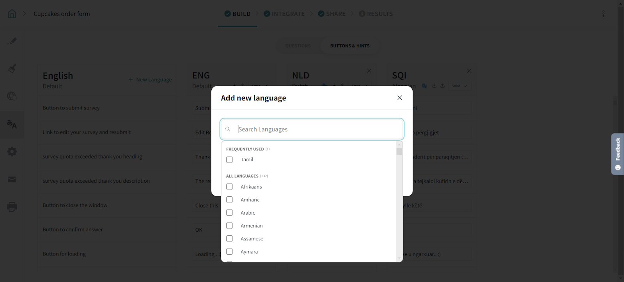Open the settings gear in sidebar
Screen dimensions: 624x282
(12, 152)
